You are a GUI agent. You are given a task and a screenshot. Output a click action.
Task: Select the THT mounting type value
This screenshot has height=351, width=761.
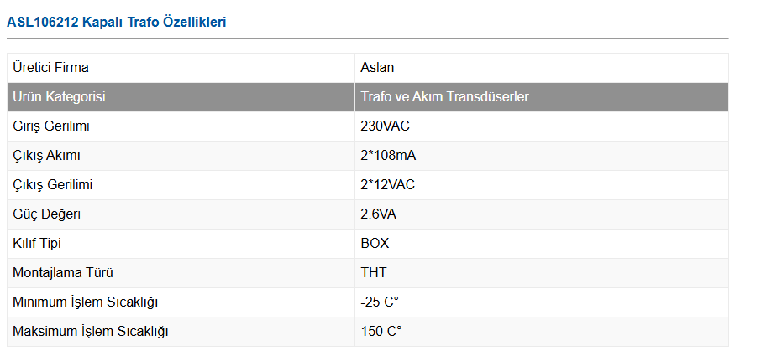point(374,273)
